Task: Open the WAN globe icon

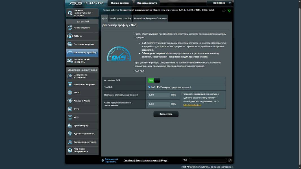Action: click(x=70, y=92)
